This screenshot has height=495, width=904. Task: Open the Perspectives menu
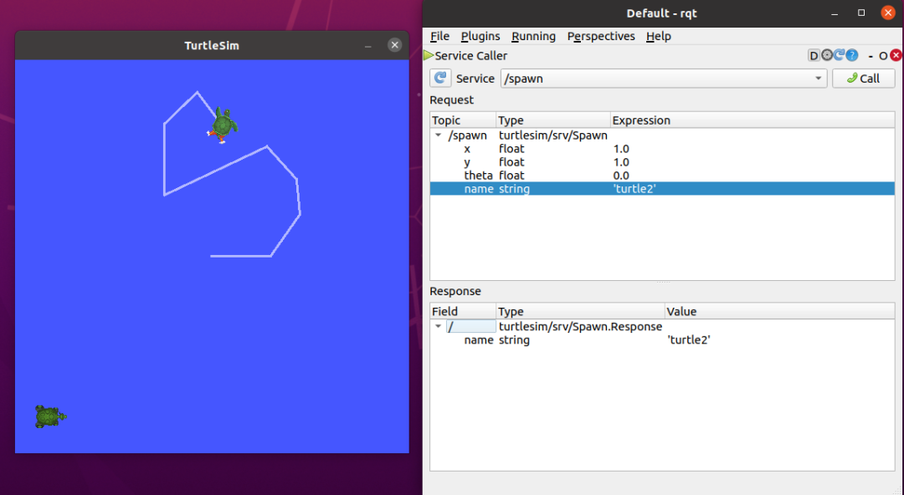pyautogui.click(x=601, y=36)
